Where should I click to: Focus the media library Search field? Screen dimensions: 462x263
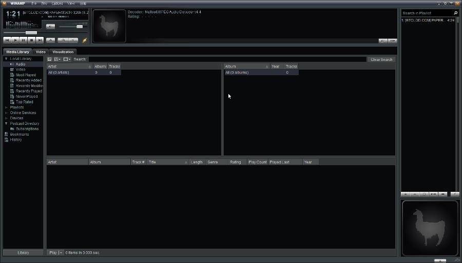(227, 59)
